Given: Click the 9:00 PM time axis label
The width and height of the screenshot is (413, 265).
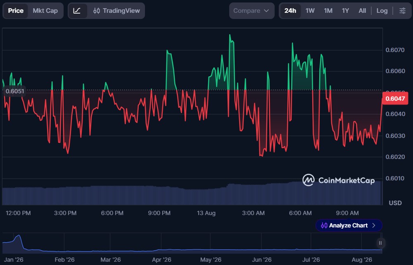Looking at the screenshot, I should [x=159, y=213].
